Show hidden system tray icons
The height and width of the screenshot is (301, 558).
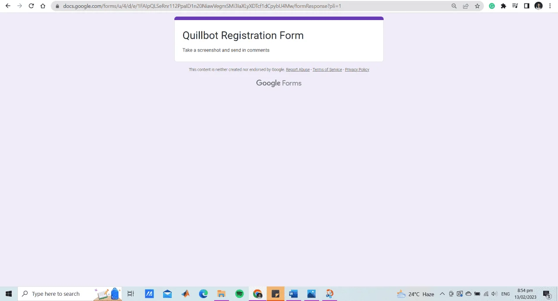point(442,294)
